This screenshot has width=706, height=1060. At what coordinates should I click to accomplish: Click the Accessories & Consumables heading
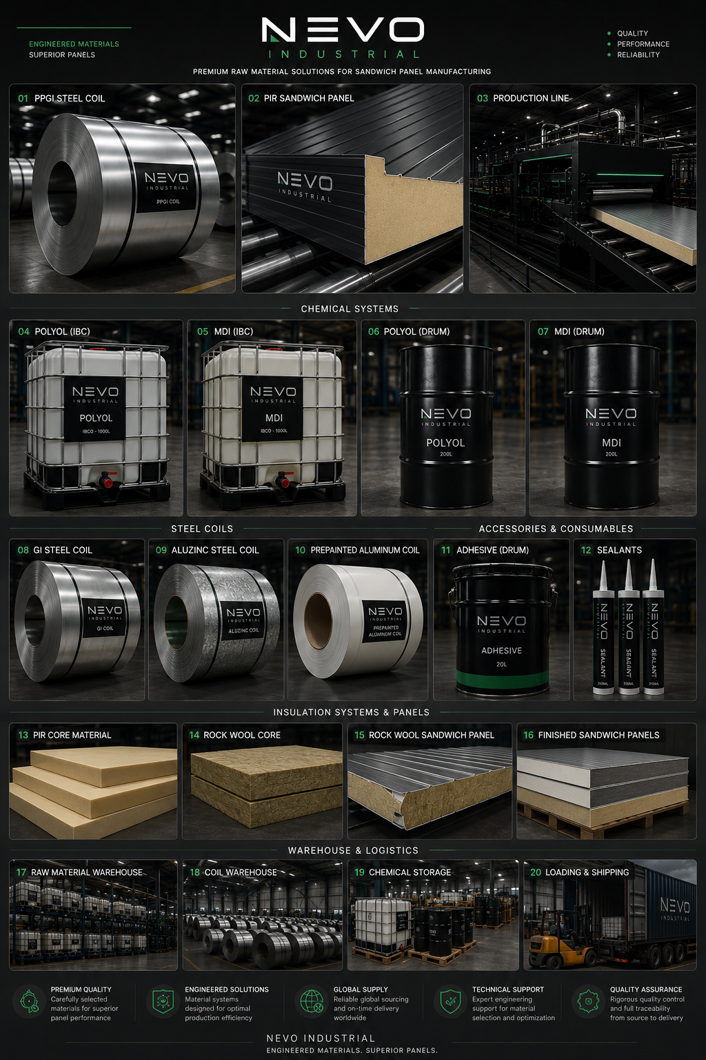point(556,529)
